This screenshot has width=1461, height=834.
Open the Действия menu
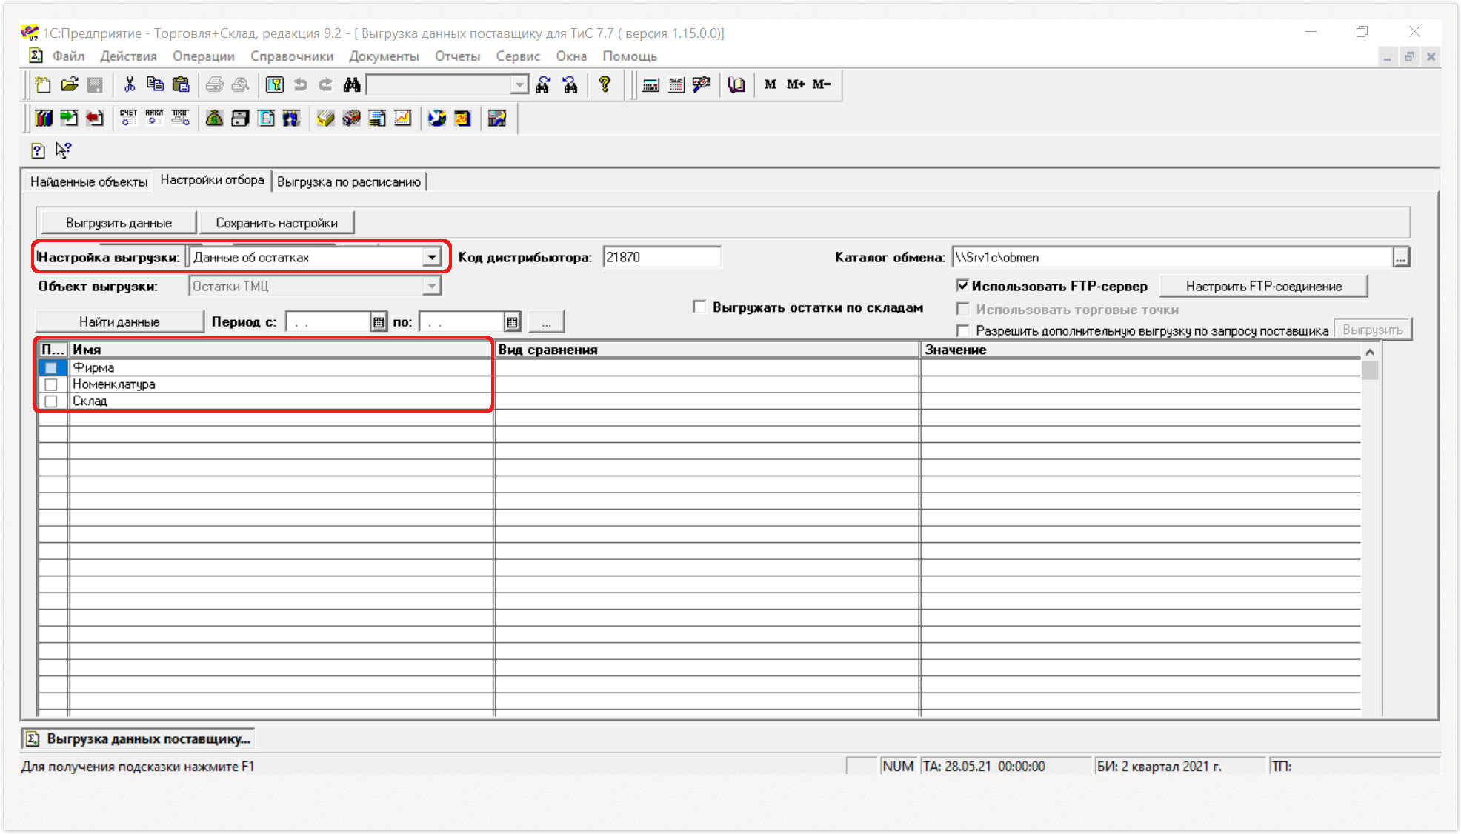pyautogui.click(x=128, y=56)
